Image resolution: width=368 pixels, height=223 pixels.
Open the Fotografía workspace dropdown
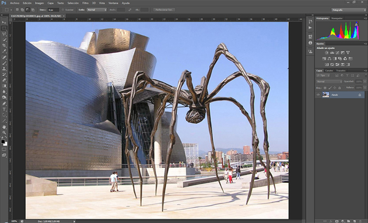coord(348,10)
